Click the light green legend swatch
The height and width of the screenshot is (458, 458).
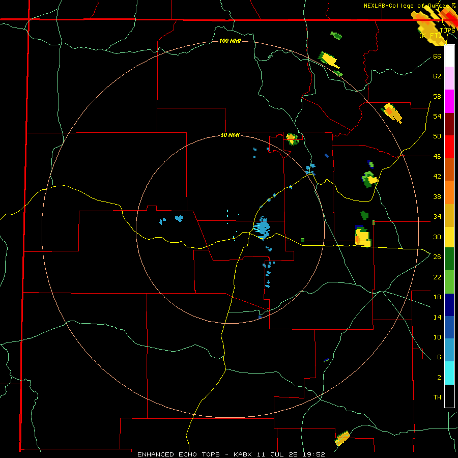449,282
